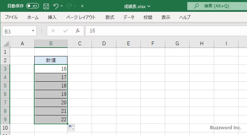Select column C header
This screenshot has height=135, width=247.
point(80,44)
